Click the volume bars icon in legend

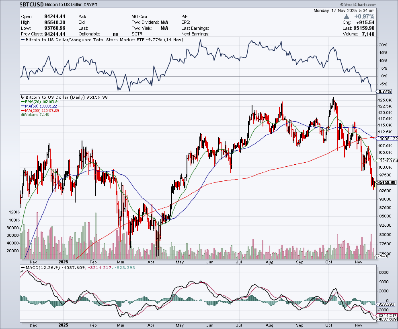click(23, 115)
